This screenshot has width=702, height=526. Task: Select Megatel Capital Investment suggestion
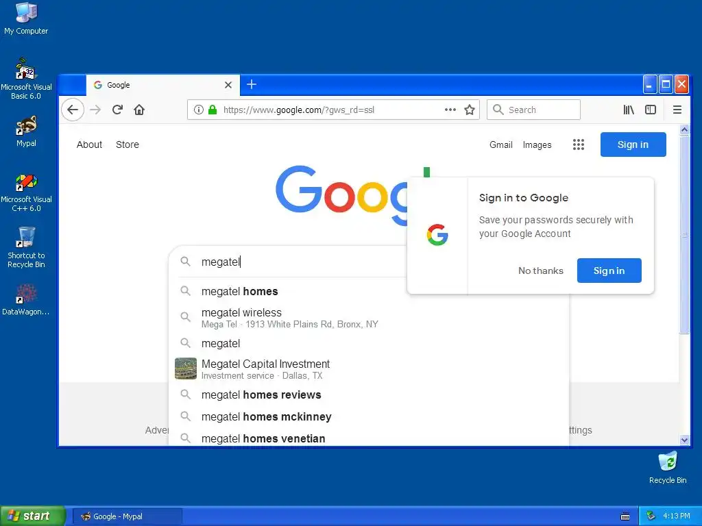(x=368, y=369)
